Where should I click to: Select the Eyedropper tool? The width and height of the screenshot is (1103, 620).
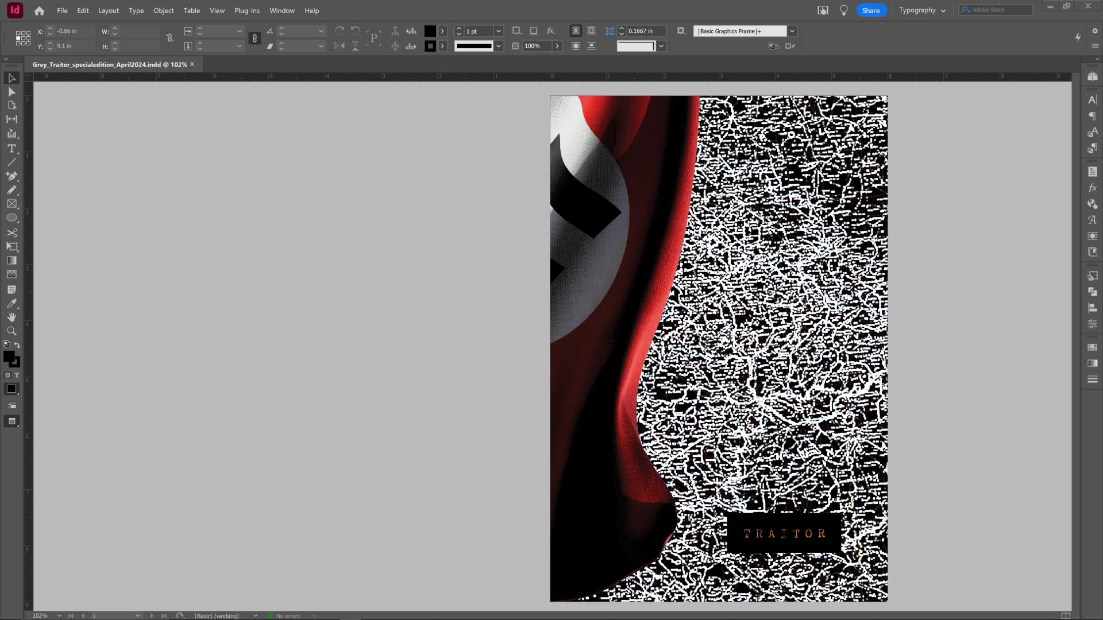[11, 303]
